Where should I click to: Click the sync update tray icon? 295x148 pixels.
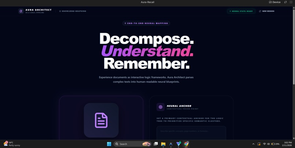[259, 144]
